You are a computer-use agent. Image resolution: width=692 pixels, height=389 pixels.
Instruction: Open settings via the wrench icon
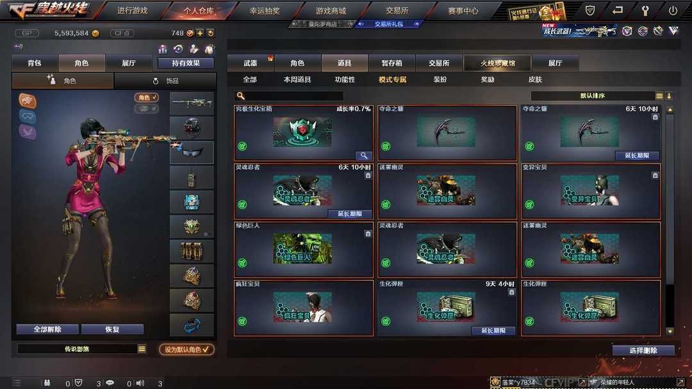pyautogui.click(x=645, y=11)
